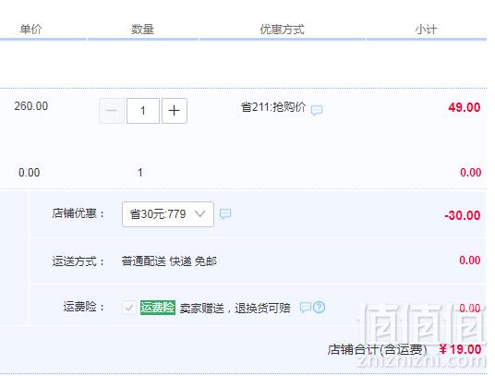
Task: Click the chevron arrow of the store discount dropdown
Action: click(x=199, y=214)
